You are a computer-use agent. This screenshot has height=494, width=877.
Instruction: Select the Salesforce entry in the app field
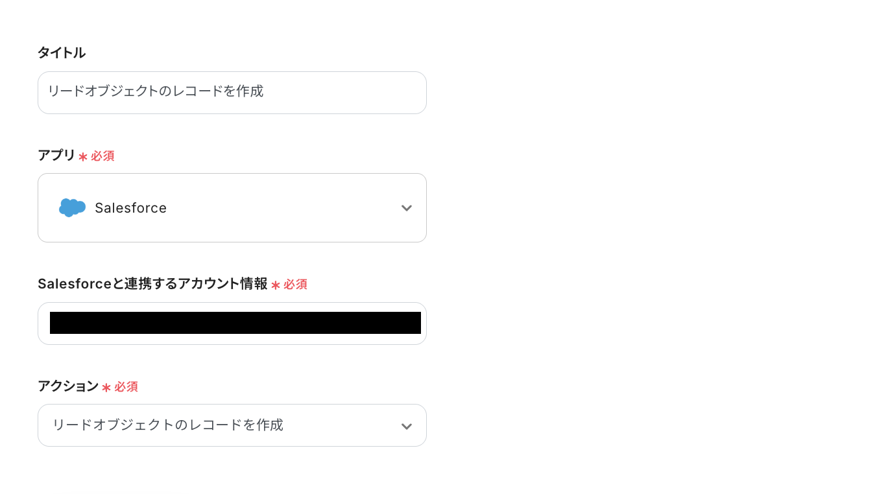130,207
